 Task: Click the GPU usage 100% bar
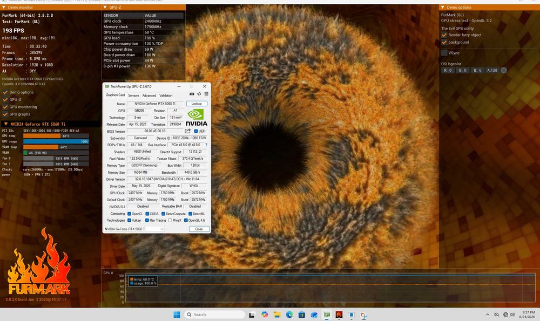tap(56, 141)
